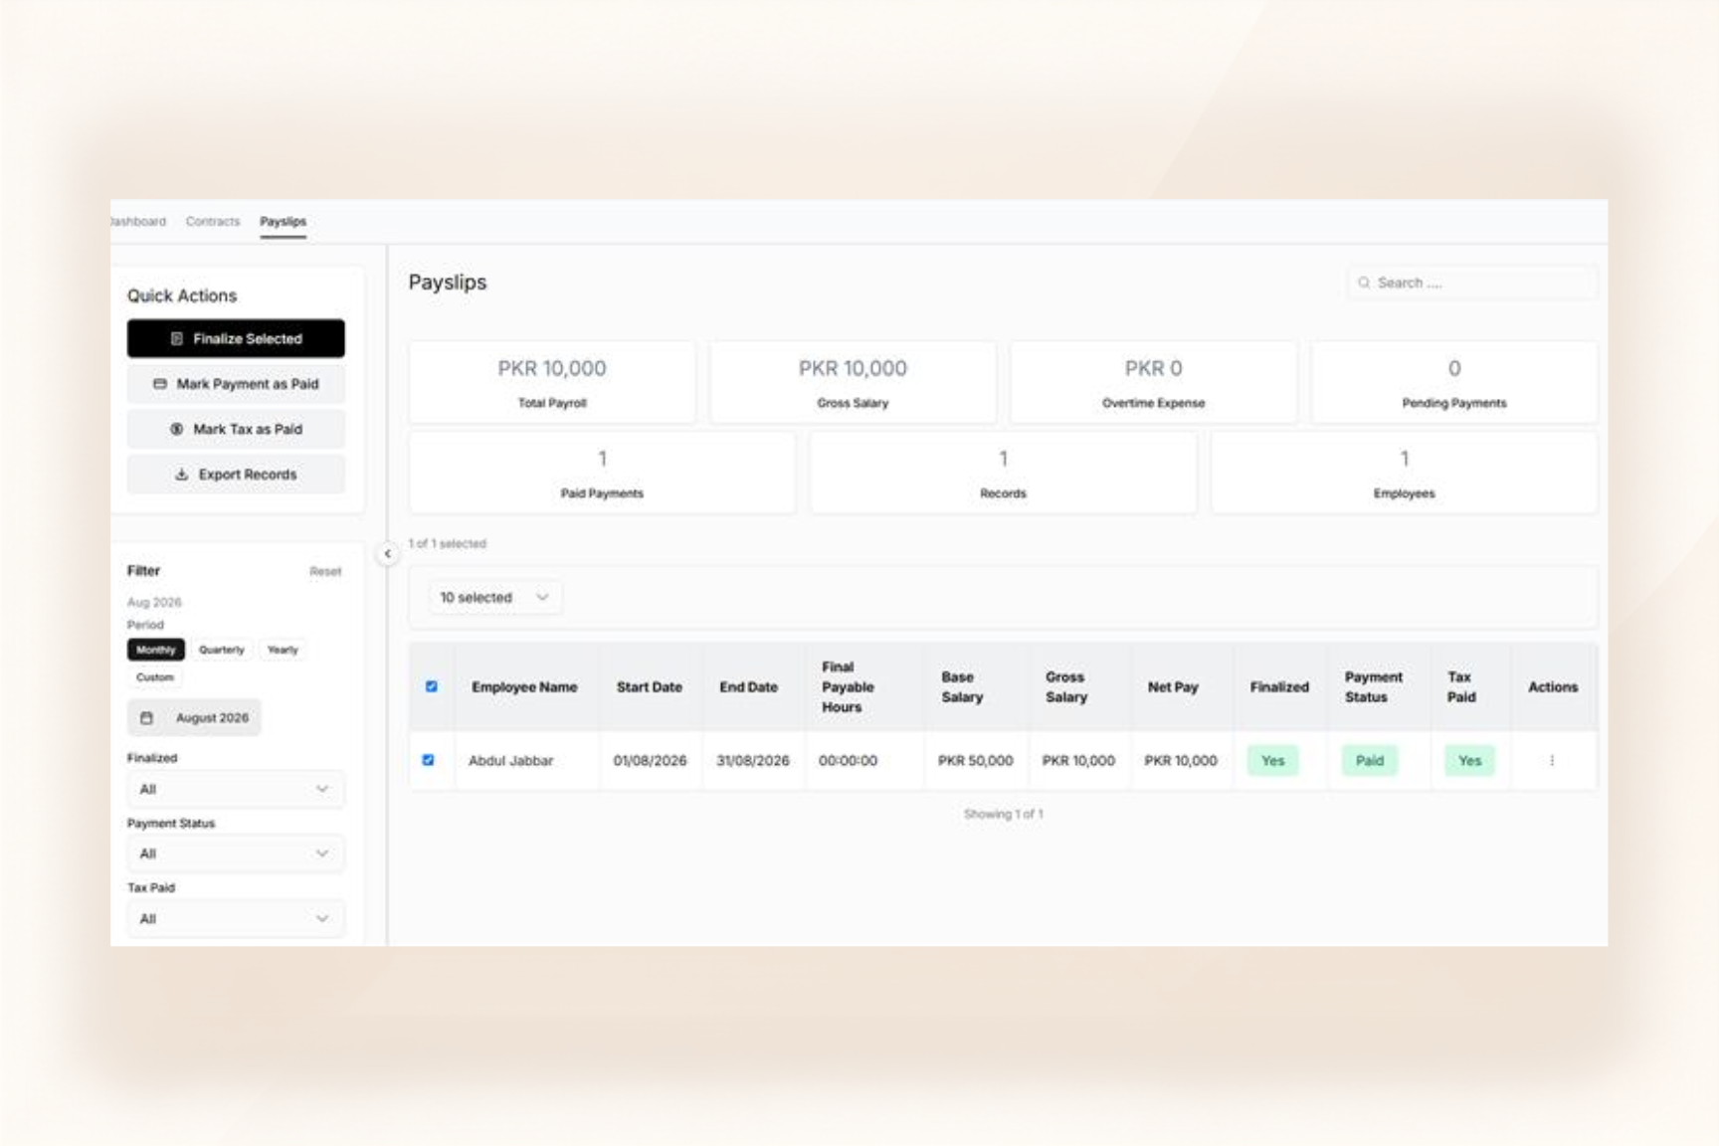1719x1146 pixels.
Task: Collapse the sidebar with the chevron arrow
Action: [x=387, y=554]
